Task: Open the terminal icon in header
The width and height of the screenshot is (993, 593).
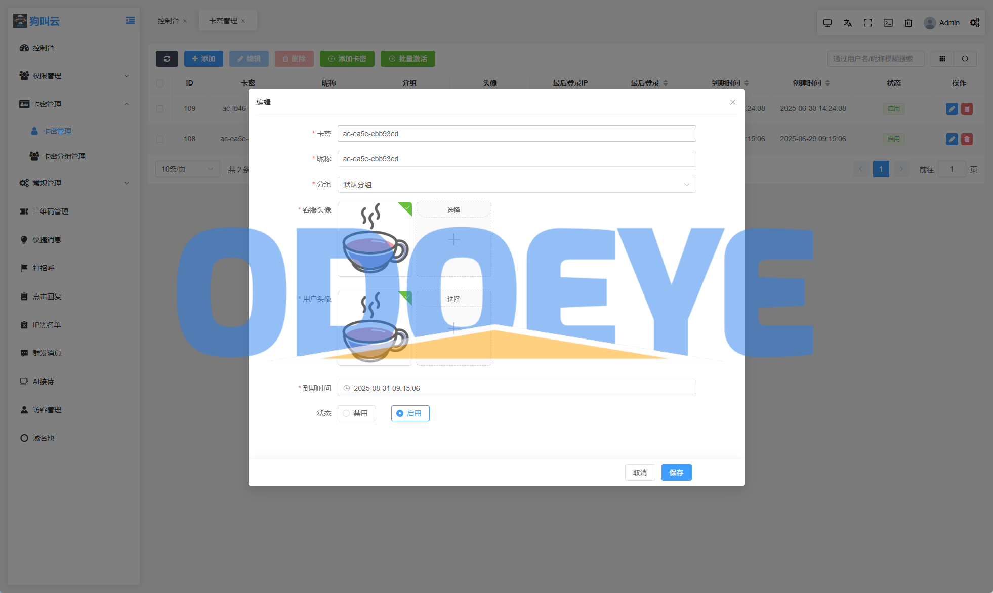Action: 888,23
